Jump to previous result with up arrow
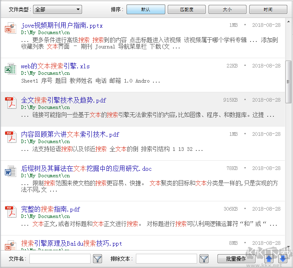Viewport: 293px width, 268px height. (x=269, y=259)
